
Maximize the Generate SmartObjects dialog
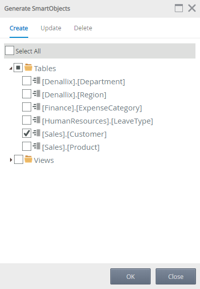(x=179, y=8)
